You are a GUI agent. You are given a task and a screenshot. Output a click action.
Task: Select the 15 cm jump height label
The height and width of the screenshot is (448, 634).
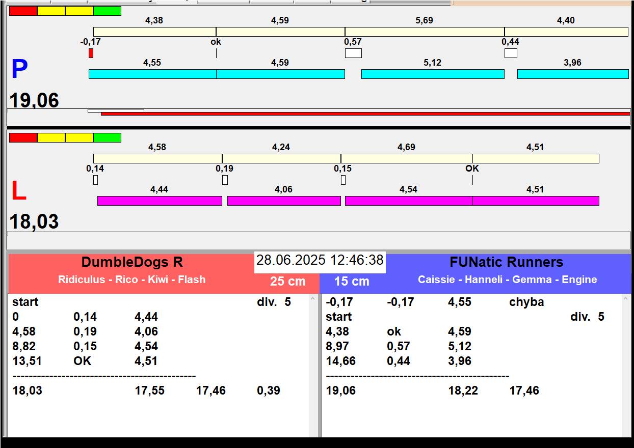pyautogui.click(x=352, y=282)
